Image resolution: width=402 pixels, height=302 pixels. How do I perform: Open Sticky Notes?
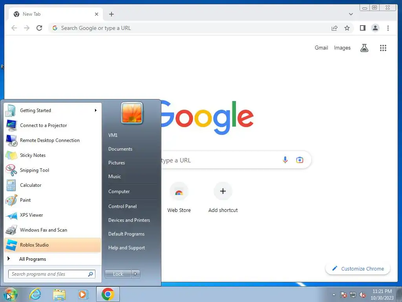coord(53,155)
